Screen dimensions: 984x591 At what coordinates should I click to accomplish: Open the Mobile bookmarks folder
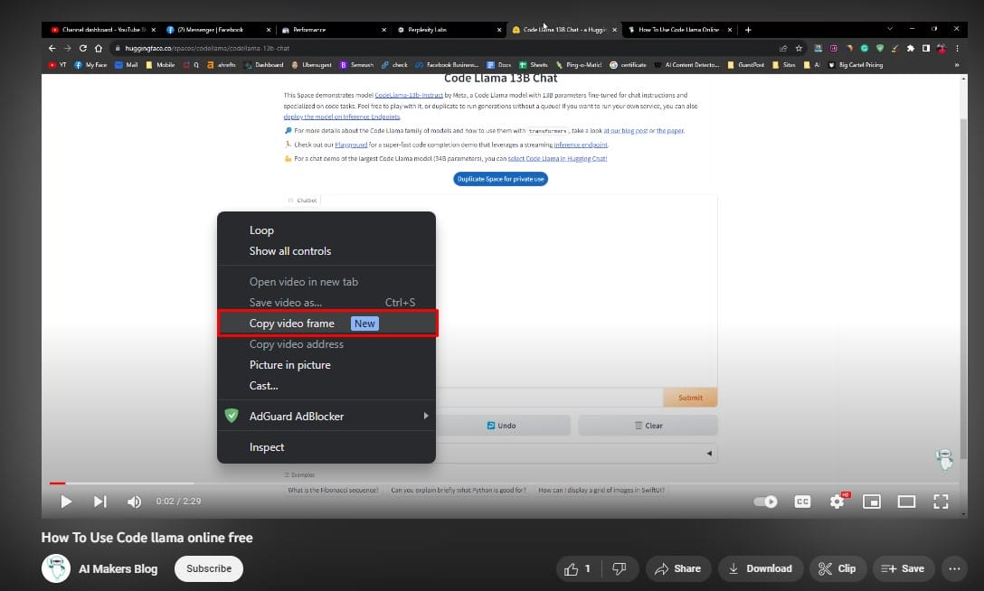[160, 65]
